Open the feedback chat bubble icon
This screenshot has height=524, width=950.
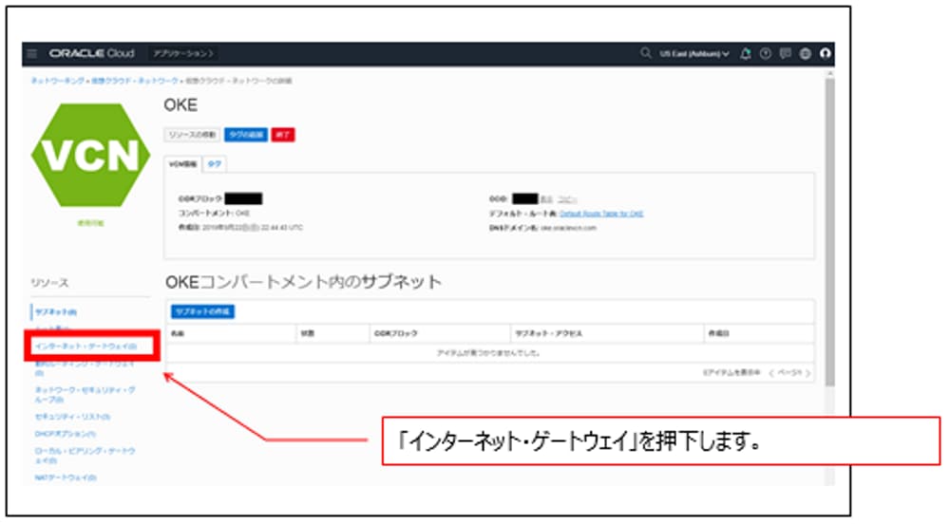point(786,54)
